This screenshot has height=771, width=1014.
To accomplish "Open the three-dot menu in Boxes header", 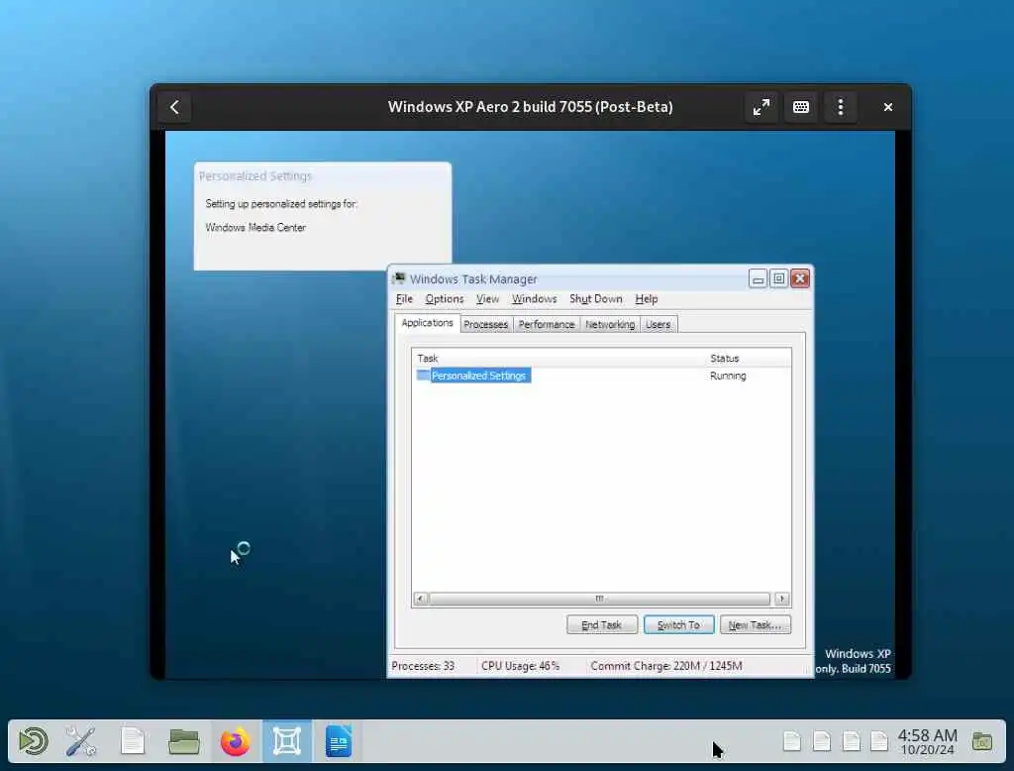I will pyautogui.click(x=840, y=107).
